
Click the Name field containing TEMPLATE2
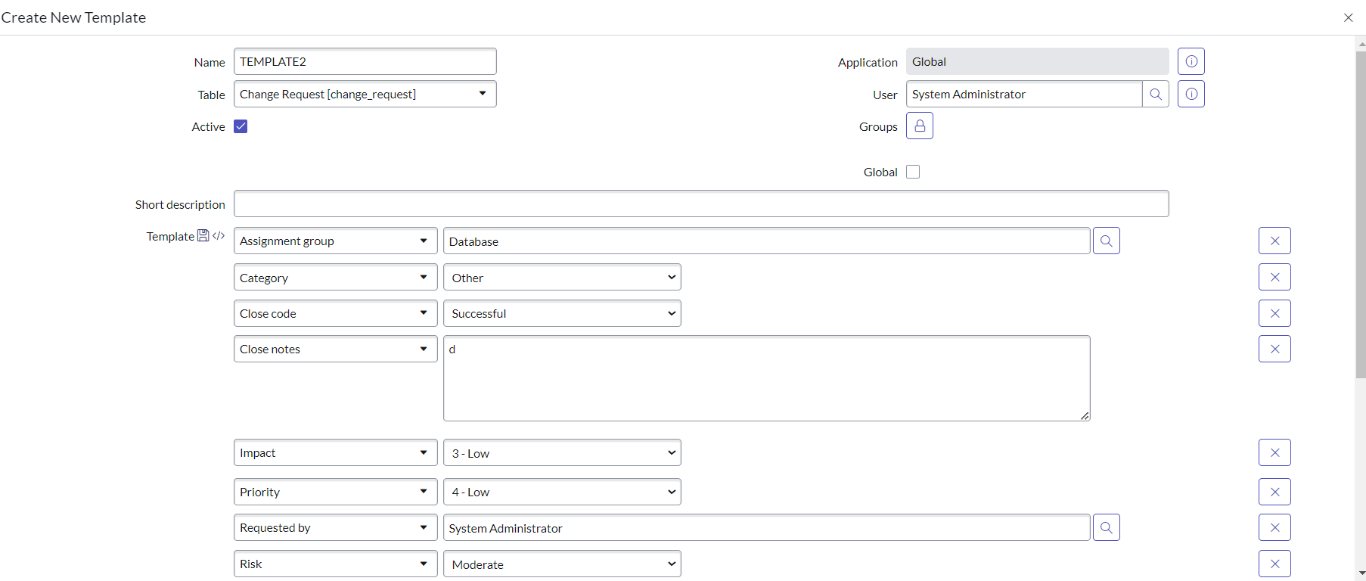point(365,61)
